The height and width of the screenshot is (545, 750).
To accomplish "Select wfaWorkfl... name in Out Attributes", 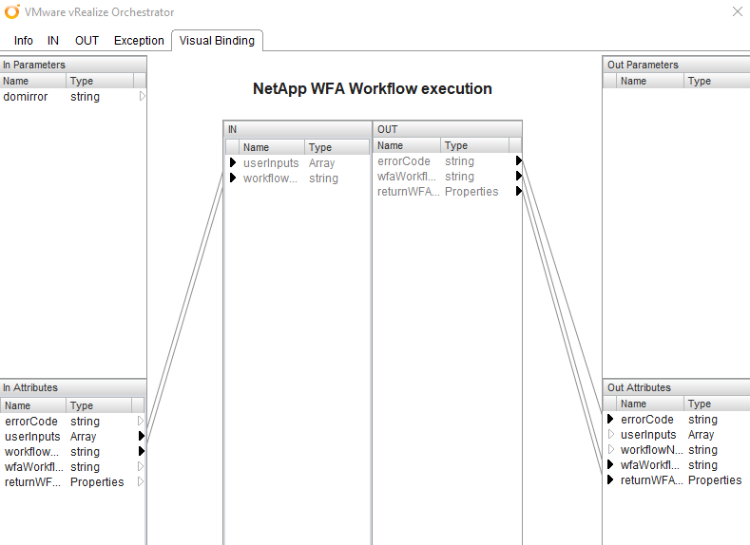I will [650, 465].
